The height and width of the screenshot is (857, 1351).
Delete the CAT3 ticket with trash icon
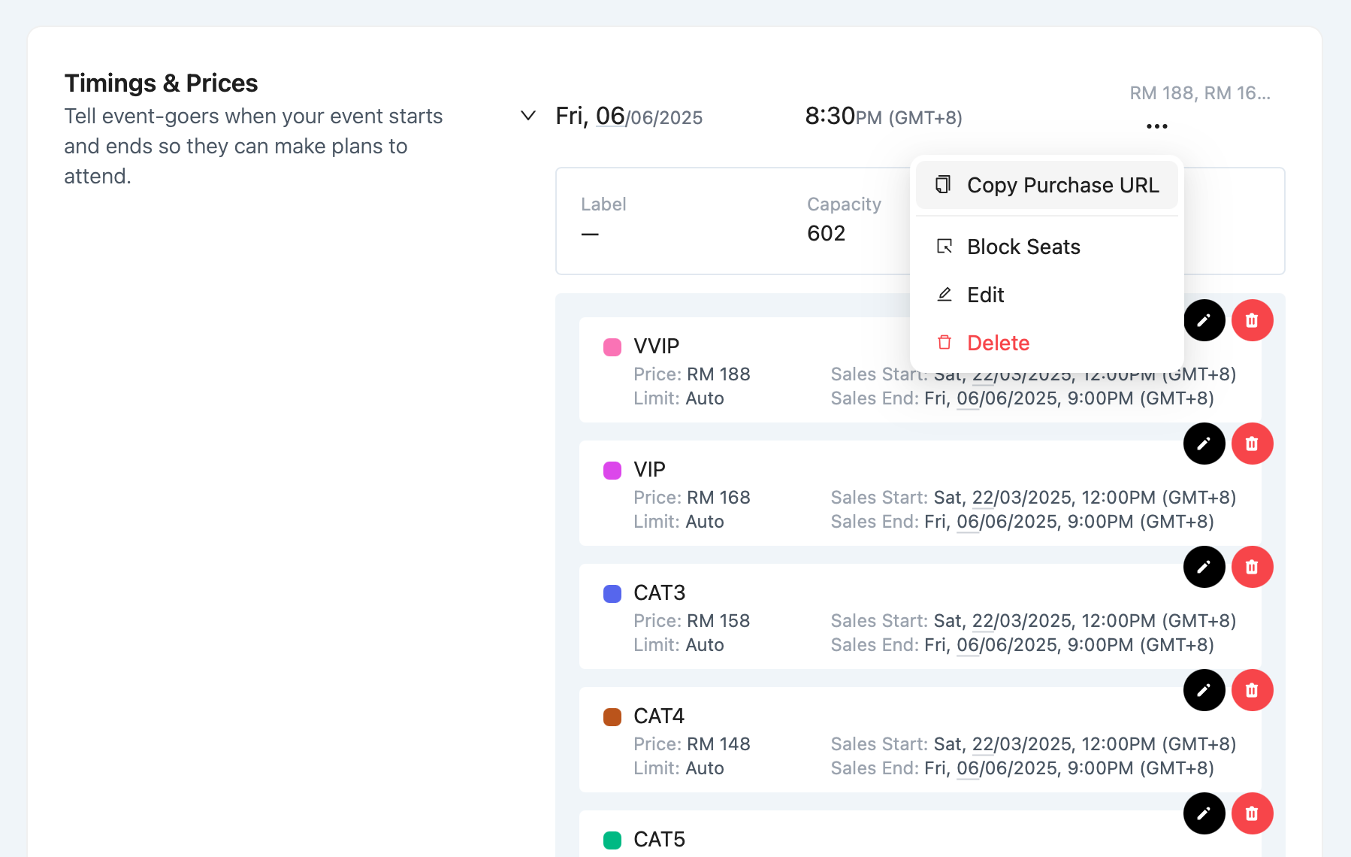pos(1252,567)
